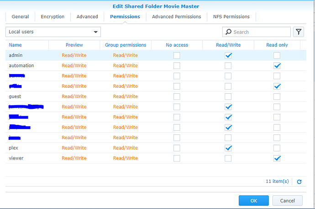Uncheck Read only for viewer
Screen dimensions: 315x209
click(x=277, y=158)
